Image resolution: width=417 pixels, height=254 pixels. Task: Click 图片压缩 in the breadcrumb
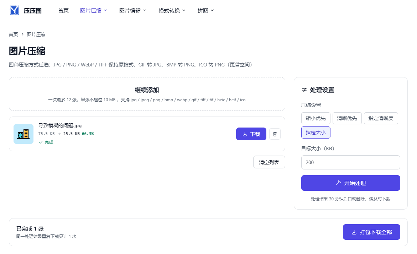click(x=36, y=34)
